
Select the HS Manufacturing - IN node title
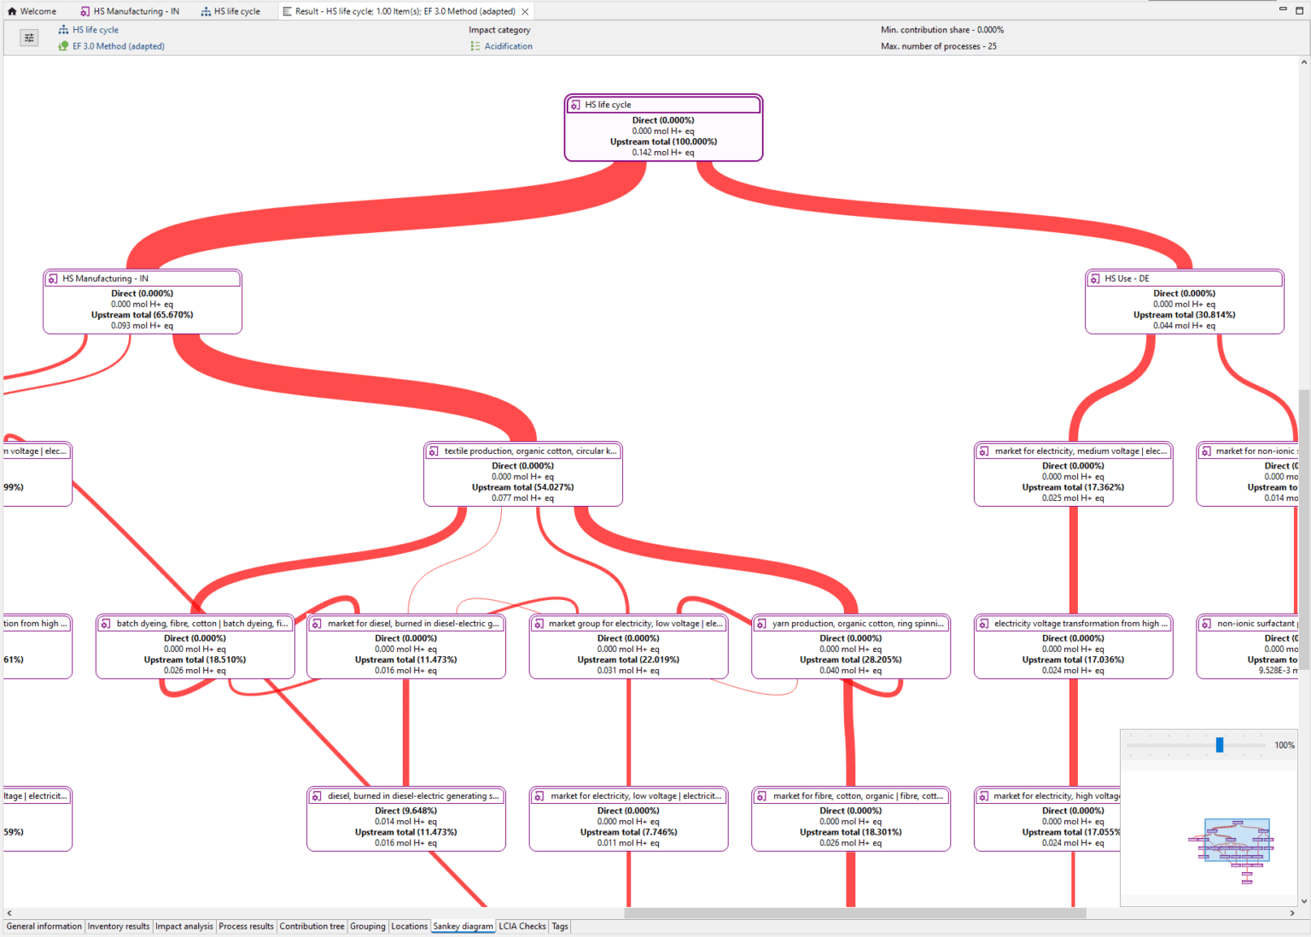pos(105,278)
